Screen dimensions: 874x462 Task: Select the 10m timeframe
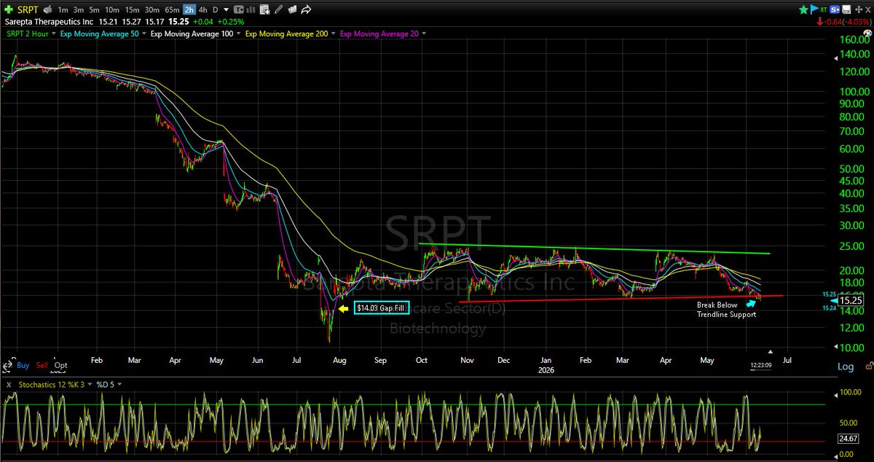click(112, 10)
